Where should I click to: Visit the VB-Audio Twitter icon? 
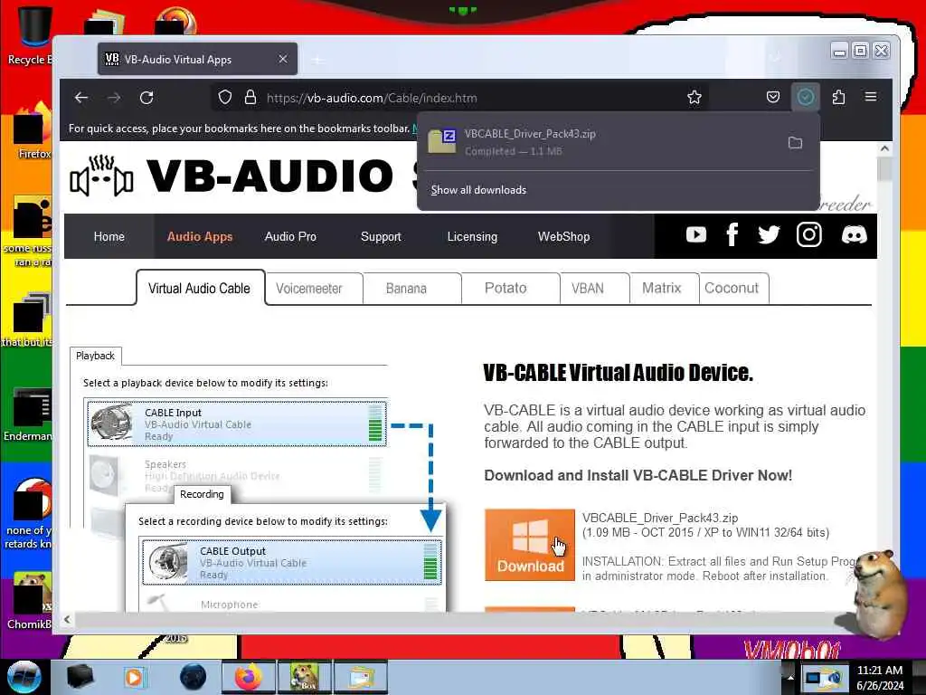(769, 235)
